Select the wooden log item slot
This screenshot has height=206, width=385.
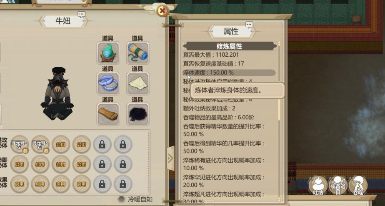108,114
